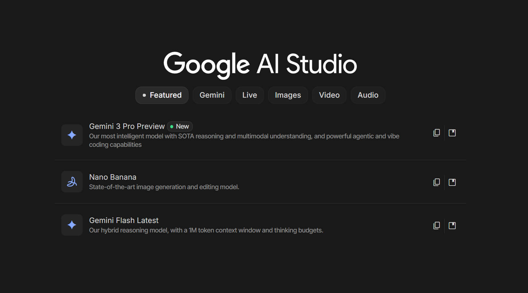The image size is (528, 293).
Task: Click the Gemini 3 Pro Preview spark icon
Action: coord(72,135)
